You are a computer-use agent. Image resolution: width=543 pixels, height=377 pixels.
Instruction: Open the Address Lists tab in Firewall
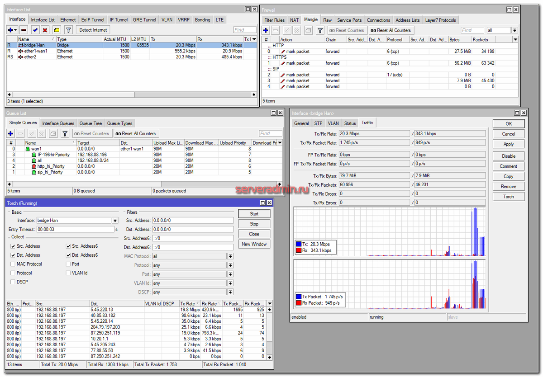[407, 20]
